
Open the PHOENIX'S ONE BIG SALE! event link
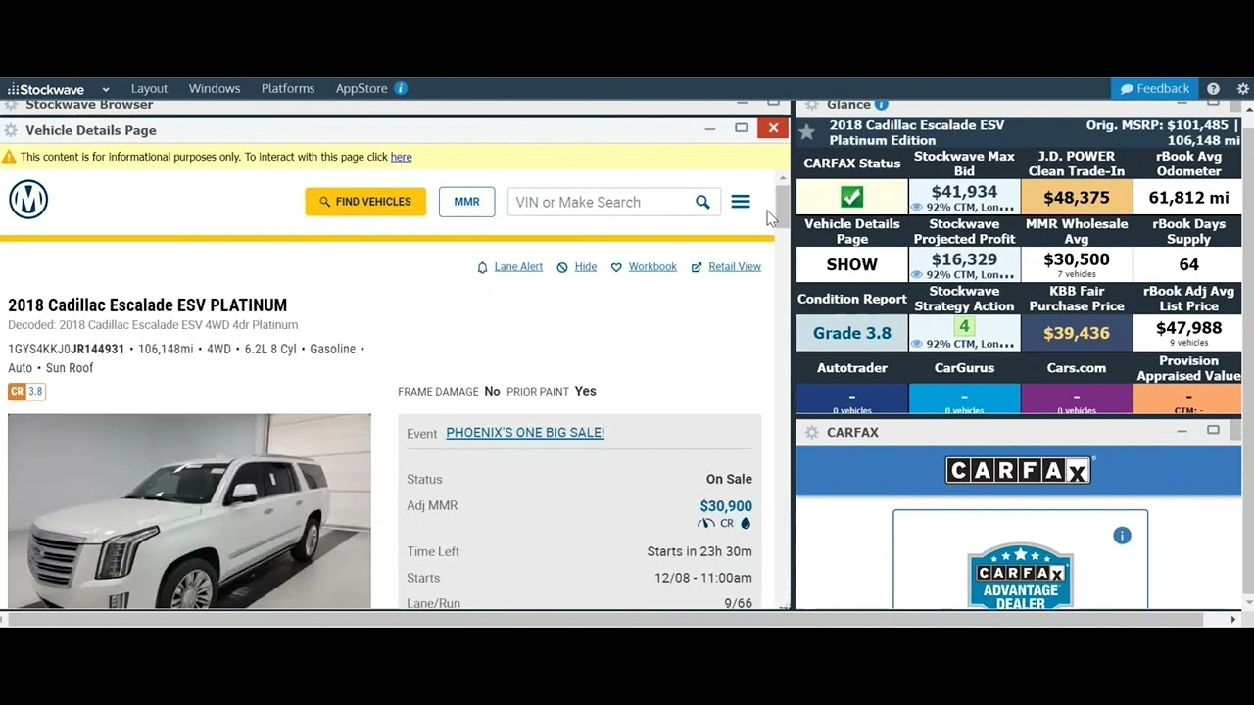coord(525,432)
